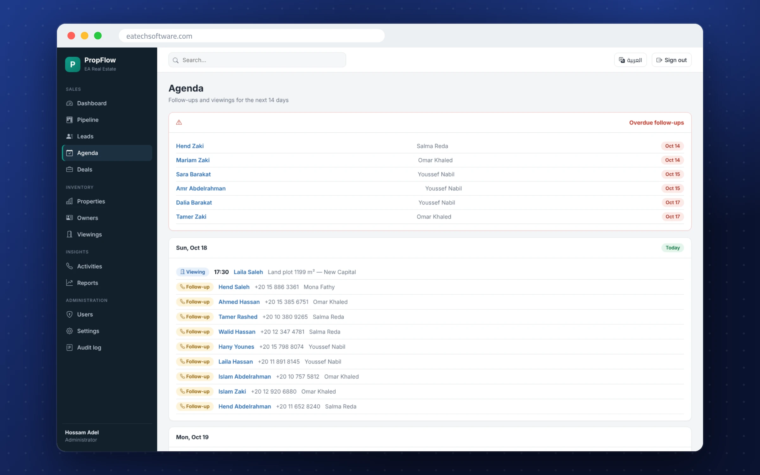
Task: Click the Sign out arrow icon
Action: pos(659,60)
